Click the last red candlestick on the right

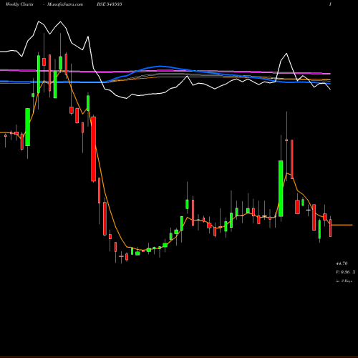point(331,228)
